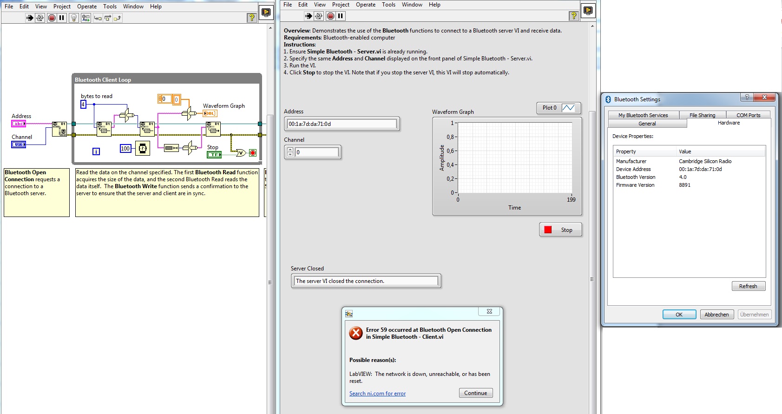Select the Stop TF boolean terminal
782x414 pixels.
214,155
